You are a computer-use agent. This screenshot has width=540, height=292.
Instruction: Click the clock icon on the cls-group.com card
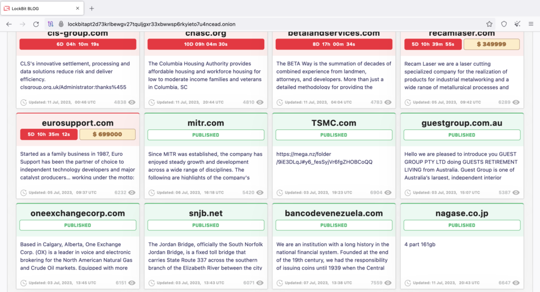point(23,103)
